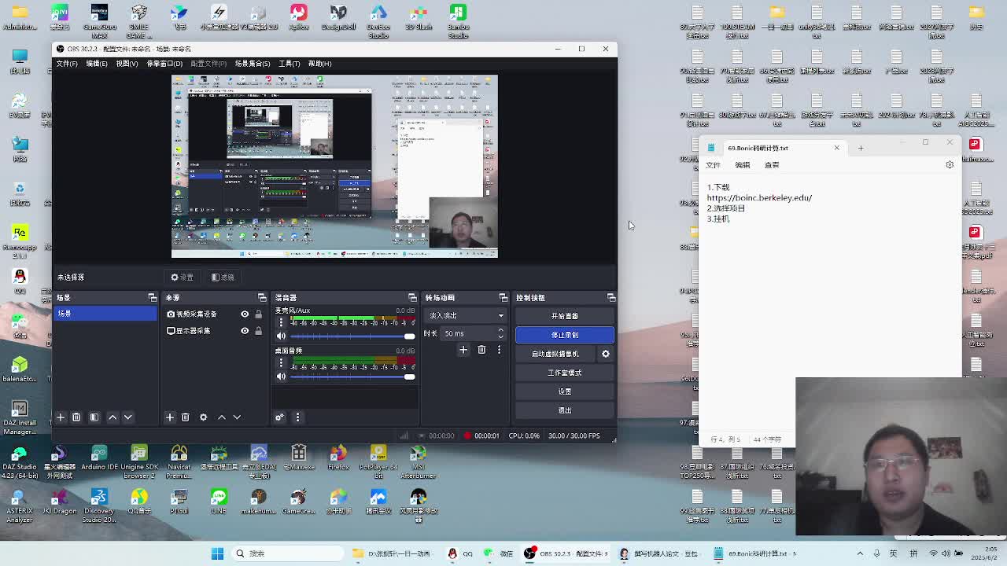Delete selected scene with trash icon
Viewport: 1007px width, 566px height.
[x=76, y=417]
